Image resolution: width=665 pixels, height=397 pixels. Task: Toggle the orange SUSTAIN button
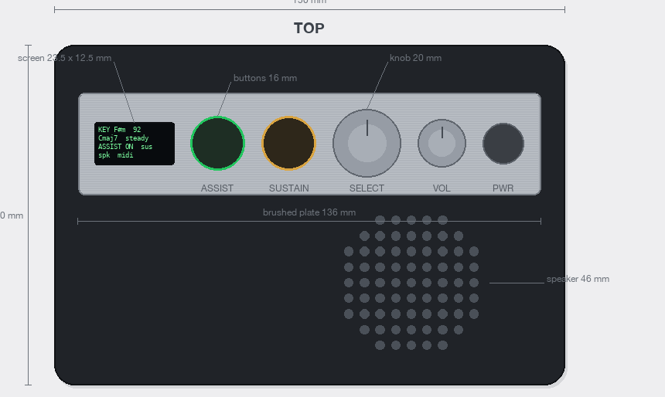pyautogui.click(x=289, y=143)
